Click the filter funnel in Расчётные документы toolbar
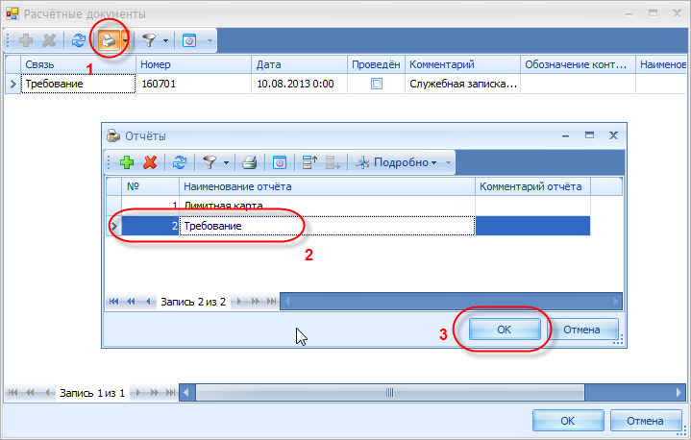Viewport: 691px width, 440px height. (149, 40)
